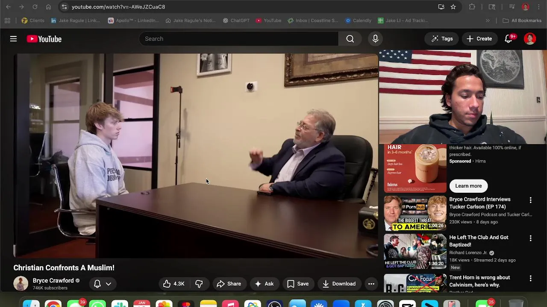Open Jake Ragule's Notion bookmark
The width and height of the screenshot is (547, 307).
click(x=190, y=20)
